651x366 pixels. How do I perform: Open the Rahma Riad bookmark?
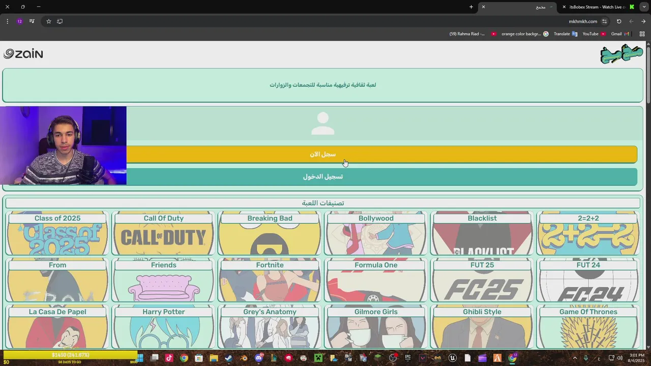472,34
